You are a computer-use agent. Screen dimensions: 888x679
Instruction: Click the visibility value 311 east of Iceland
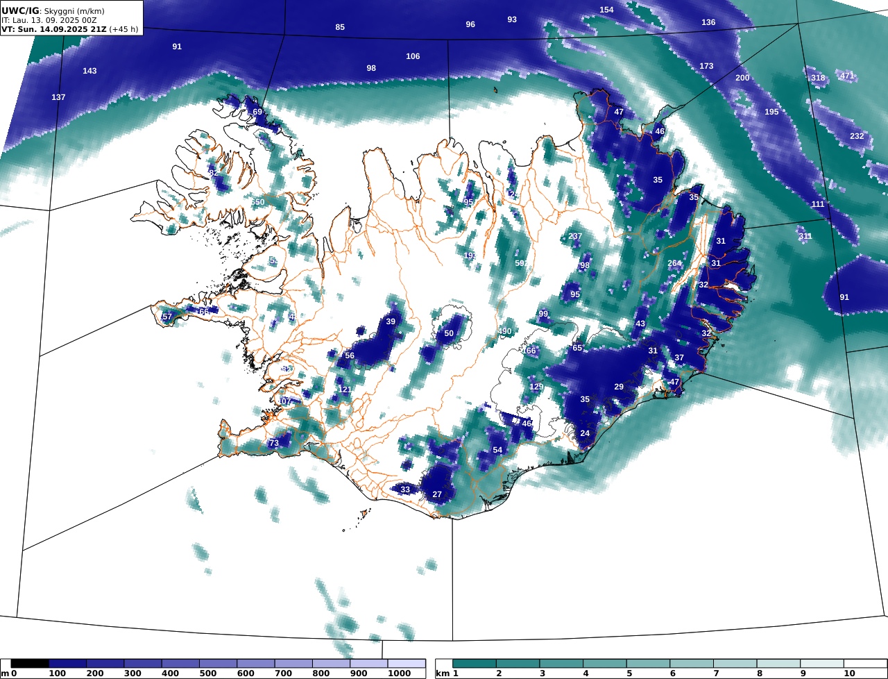pyautogui.click(x=805, y=236)
